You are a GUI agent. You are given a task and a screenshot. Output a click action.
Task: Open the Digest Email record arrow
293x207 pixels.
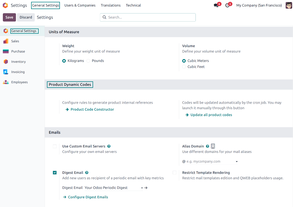[146, 188]
